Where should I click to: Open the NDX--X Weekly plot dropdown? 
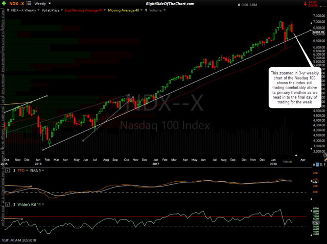tap(38, 10)
